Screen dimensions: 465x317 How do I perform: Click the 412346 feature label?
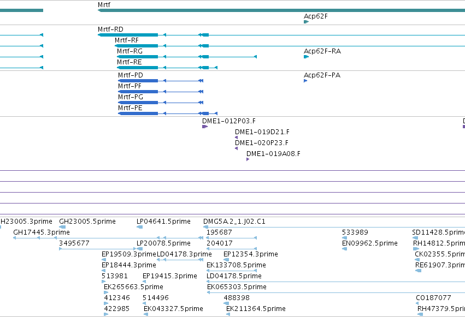point(117,298)
